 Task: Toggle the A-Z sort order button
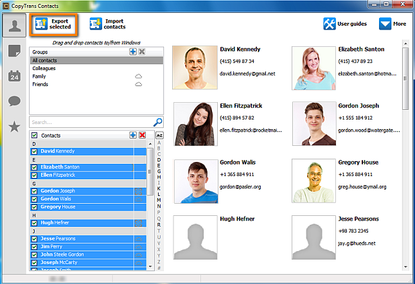tap(159, 135)
